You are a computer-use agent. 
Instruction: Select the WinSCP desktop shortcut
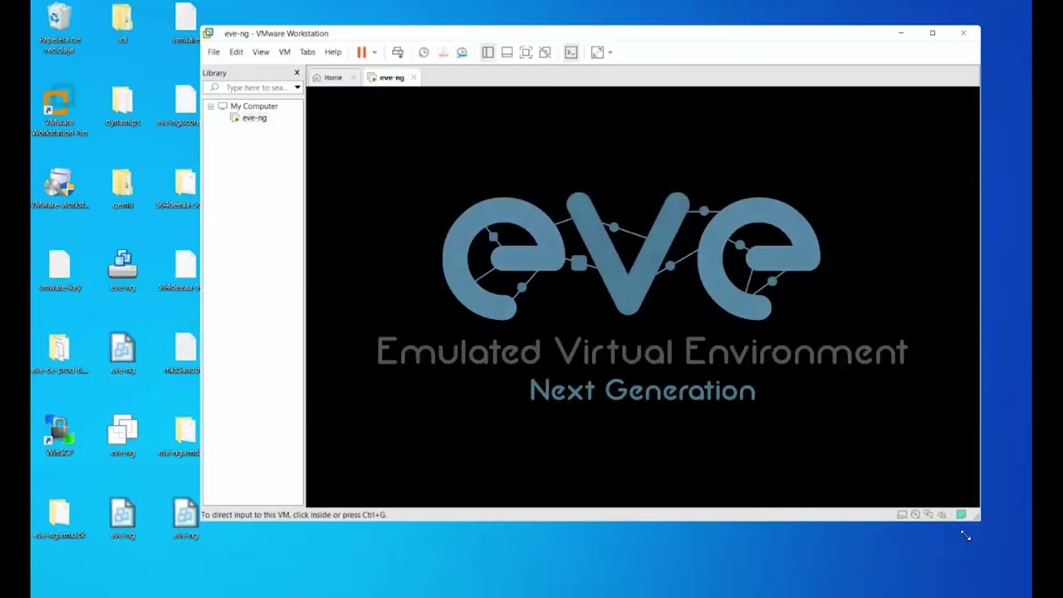point(59,436)
